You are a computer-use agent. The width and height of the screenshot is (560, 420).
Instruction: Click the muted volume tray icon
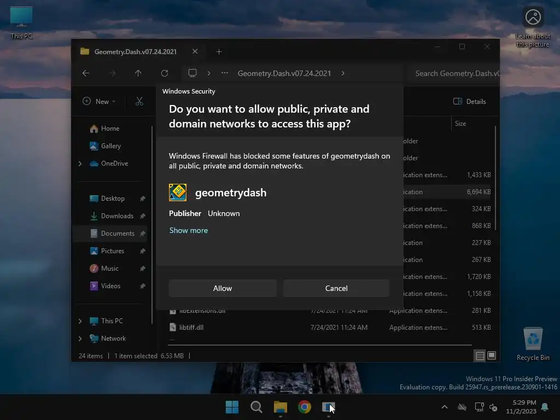[x=494, y=407]
